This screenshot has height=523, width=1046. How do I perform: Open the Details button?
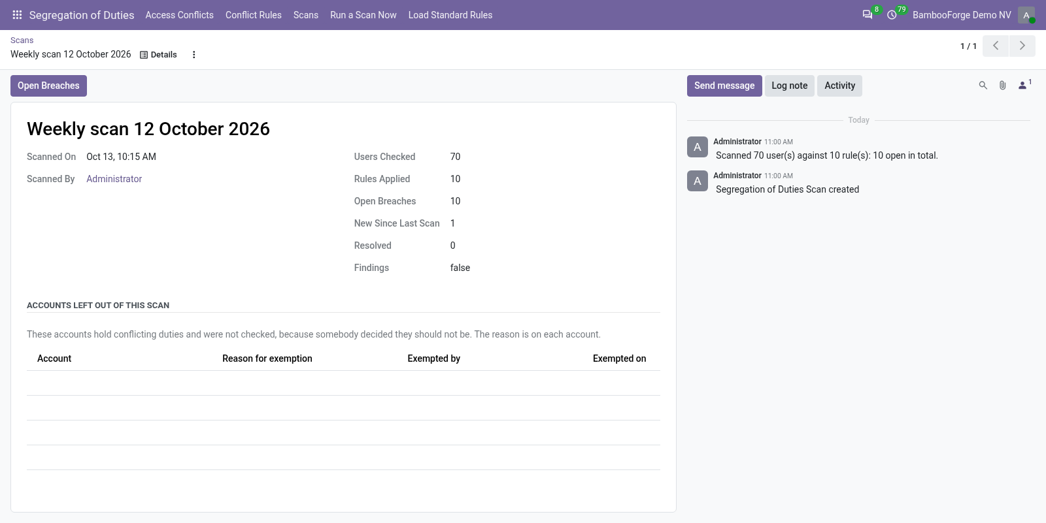(158, 55)
